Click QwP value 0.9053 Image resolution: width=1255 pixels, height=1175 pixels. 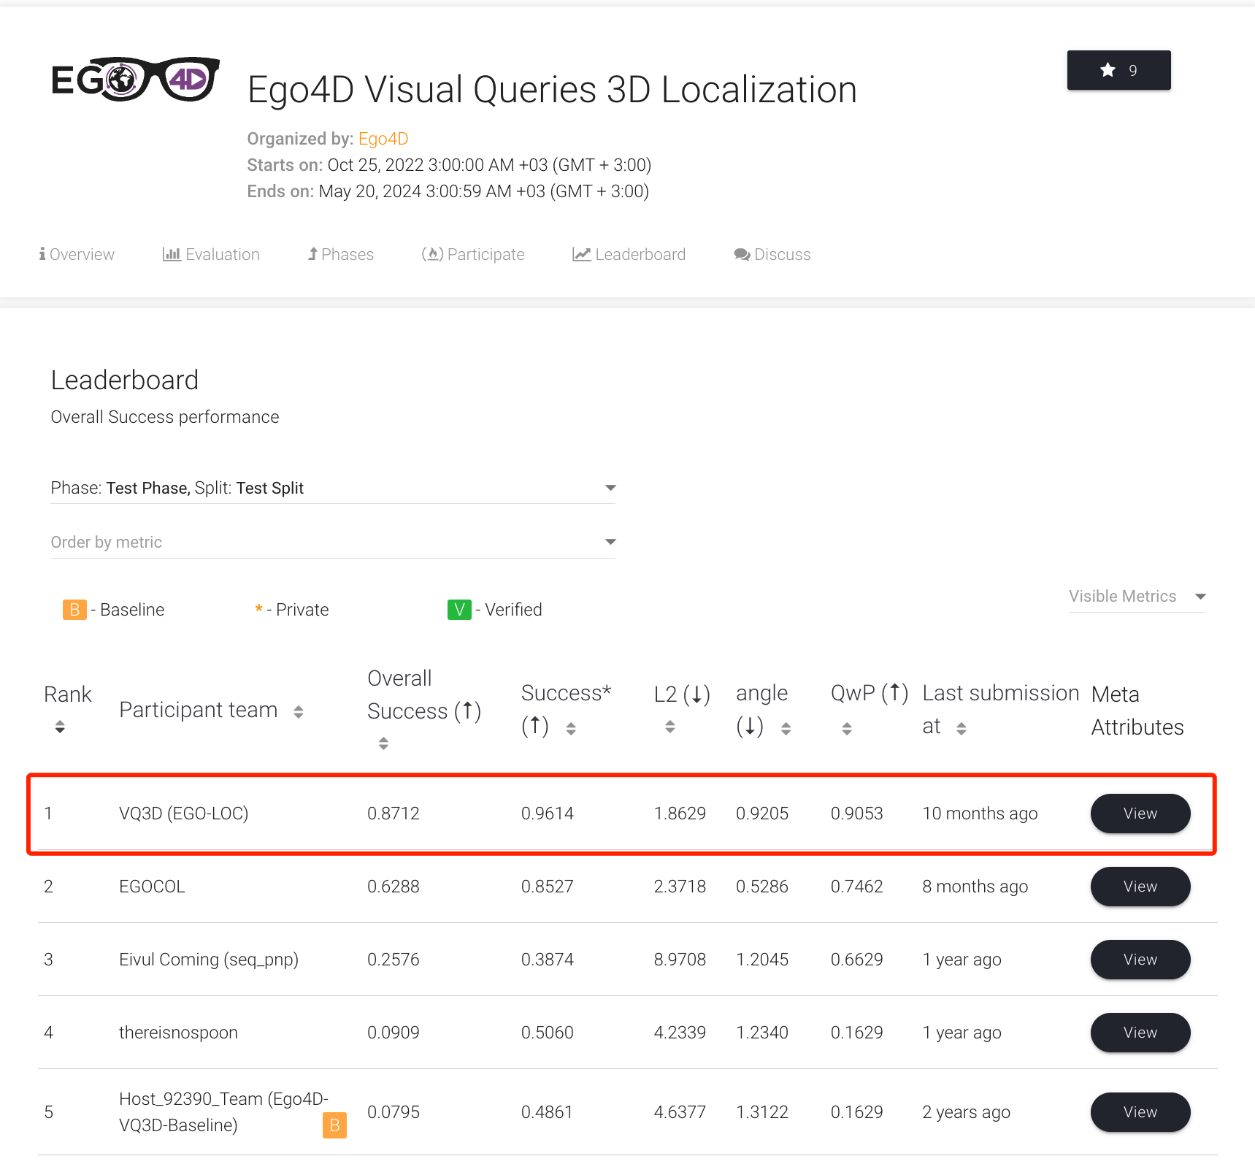pyautogui.click(x=857, y=814)
